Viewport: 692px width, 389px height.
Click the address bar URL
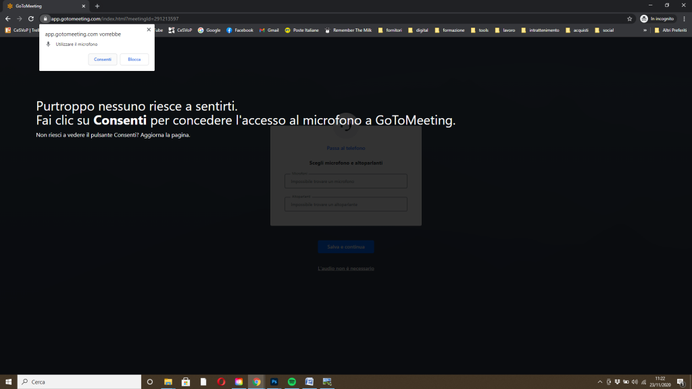pos(115,18)
